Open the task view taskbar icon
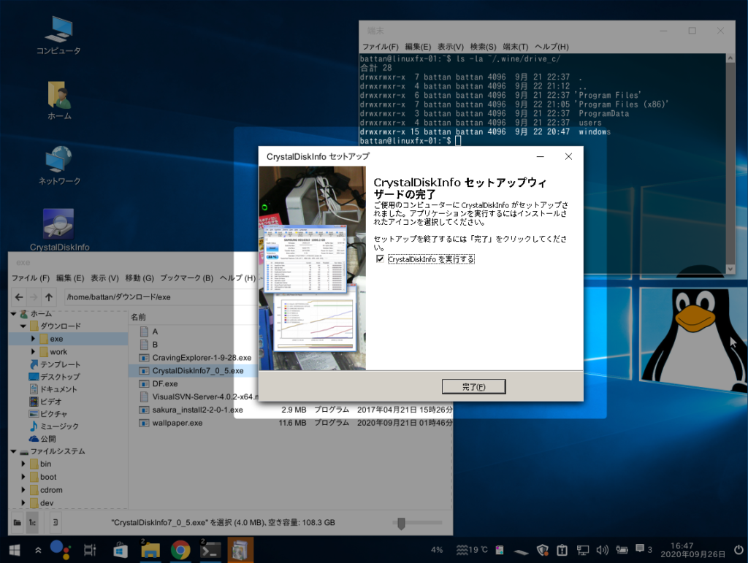The width and height of the screenshot is (748, 563). (90, 550)
